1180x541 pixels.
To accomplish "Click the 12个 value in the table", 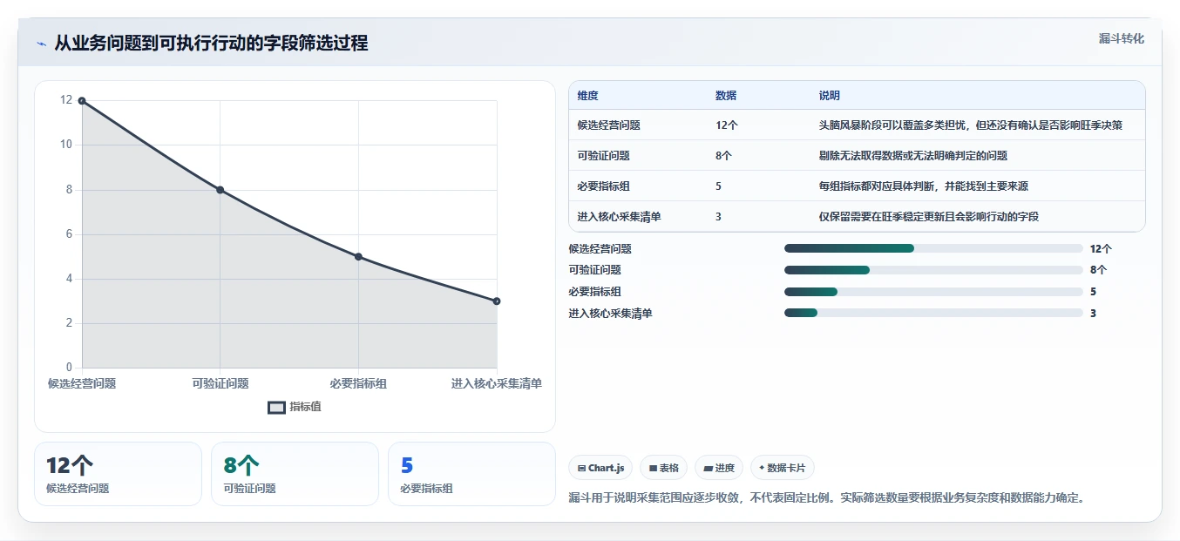I will click(727, 125).
